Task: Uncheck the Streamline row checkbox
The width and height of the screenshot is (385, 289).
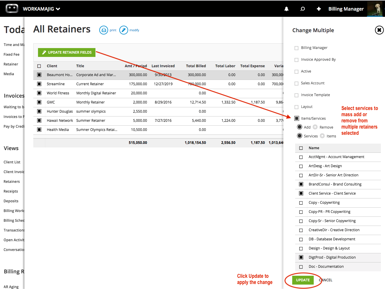Action: pos(39,84)
